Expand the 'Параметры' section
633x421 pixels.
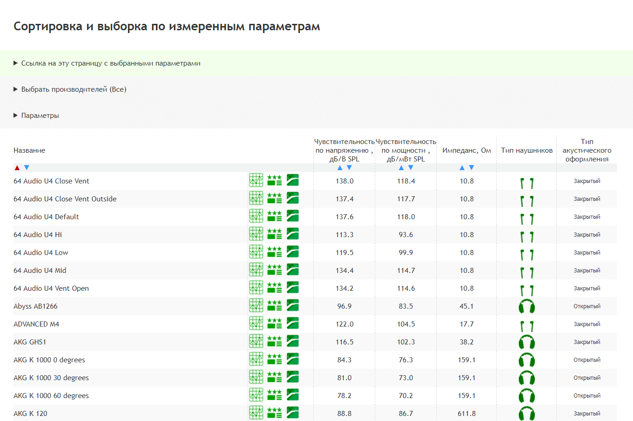click(x=40, y=116)
